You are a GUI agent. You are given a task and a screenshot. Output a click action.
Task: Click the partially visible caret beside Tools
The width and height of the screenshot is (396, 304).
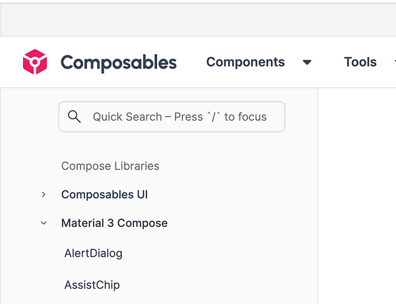[393, 63]
